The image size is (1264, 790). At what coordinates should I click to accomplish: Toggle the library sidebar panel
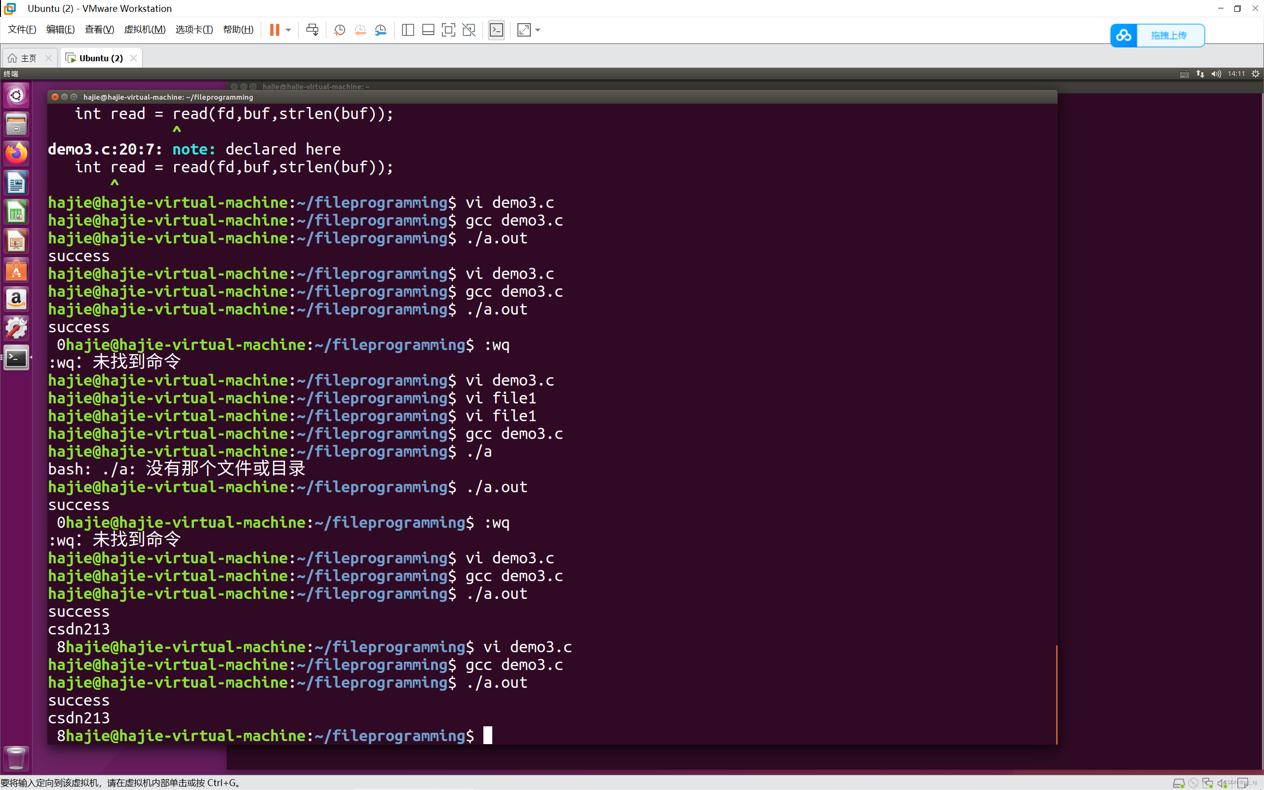[x=408, y=30]
